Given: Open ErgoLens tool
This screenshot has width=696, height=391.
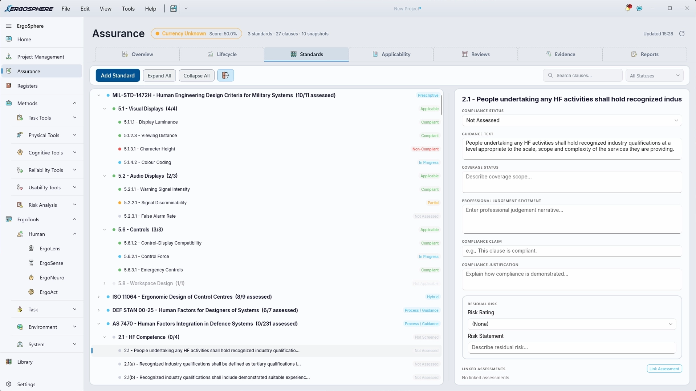Looking at the screenshot, I should click(x=50, y=249).
